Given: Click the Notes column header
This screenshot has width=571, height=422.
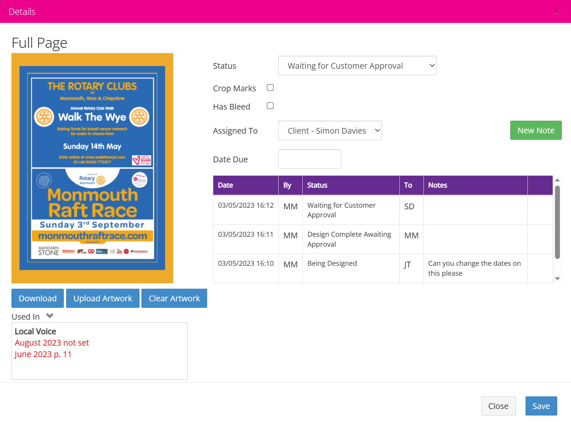Looking at the screenshot, I should tap(437, 185).
